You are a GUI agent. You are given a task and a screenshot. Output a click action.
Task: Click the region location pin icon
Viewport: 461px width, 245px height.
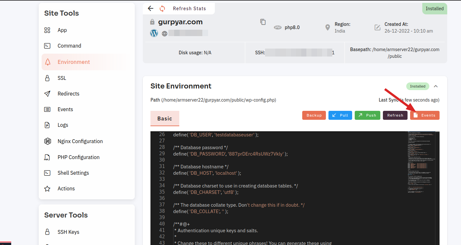pos(328,27)
